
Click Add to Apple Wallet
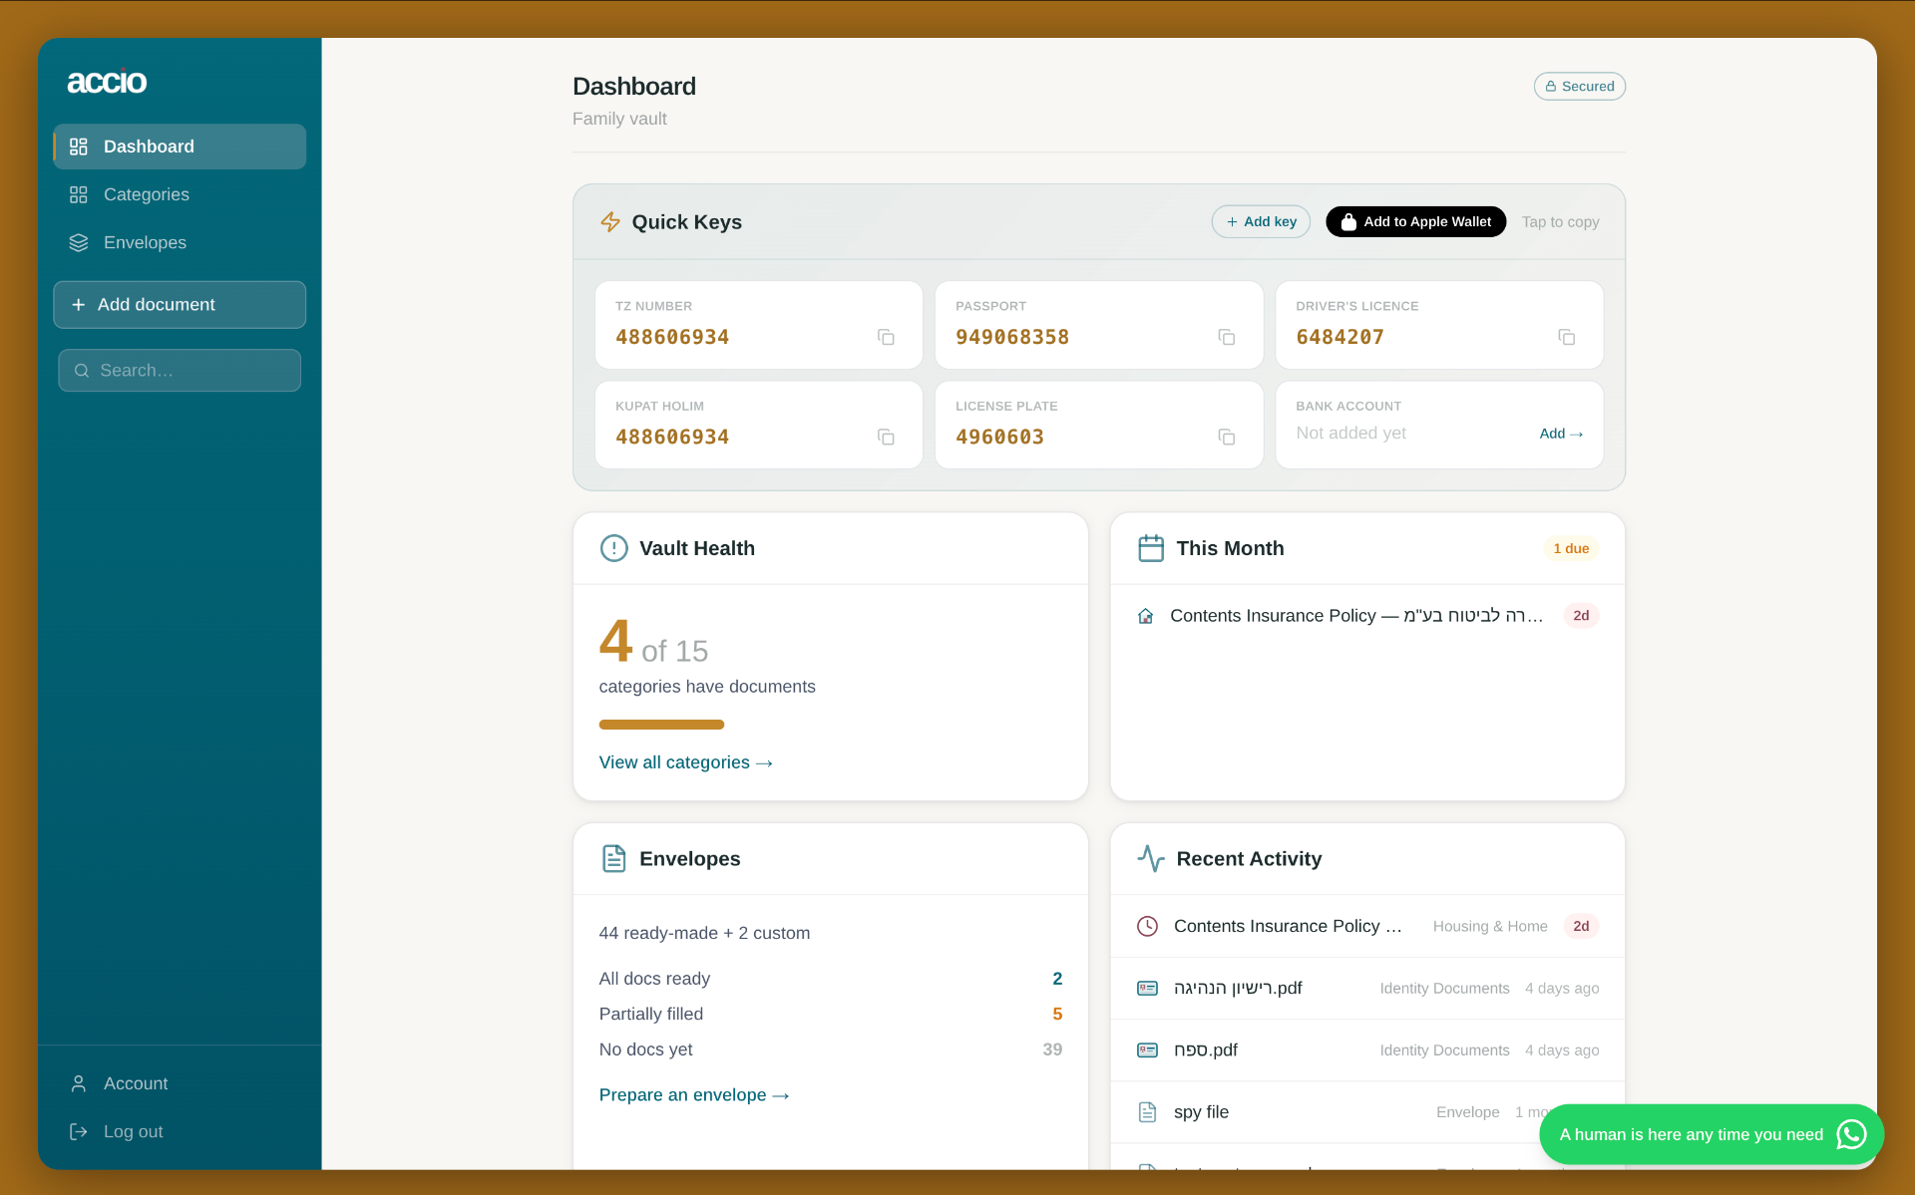tap(1415, 221)
